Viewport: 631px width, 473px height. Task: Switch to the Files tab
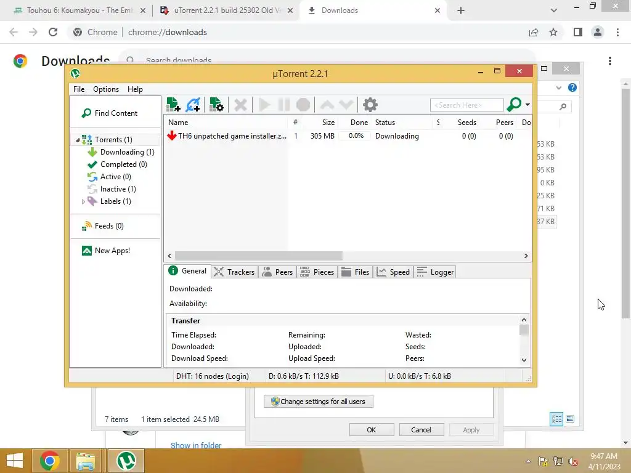(x=356, y=272)
